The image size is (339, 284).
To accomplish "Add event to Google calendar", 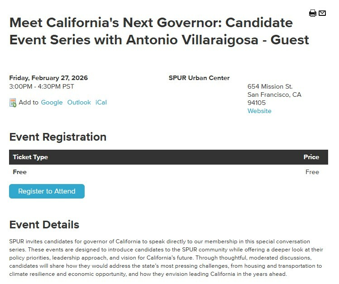I will tap(52, 102).
